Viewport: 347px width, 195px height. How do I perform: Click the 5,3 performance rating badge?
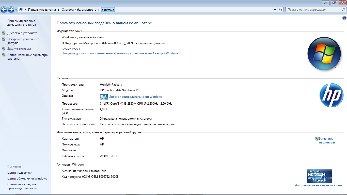click(104, 97)
